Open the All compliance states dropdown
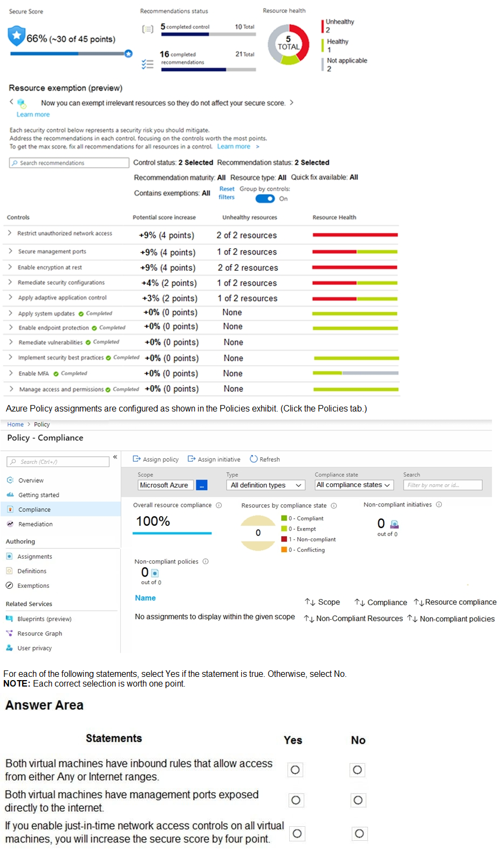 (353, 485)
